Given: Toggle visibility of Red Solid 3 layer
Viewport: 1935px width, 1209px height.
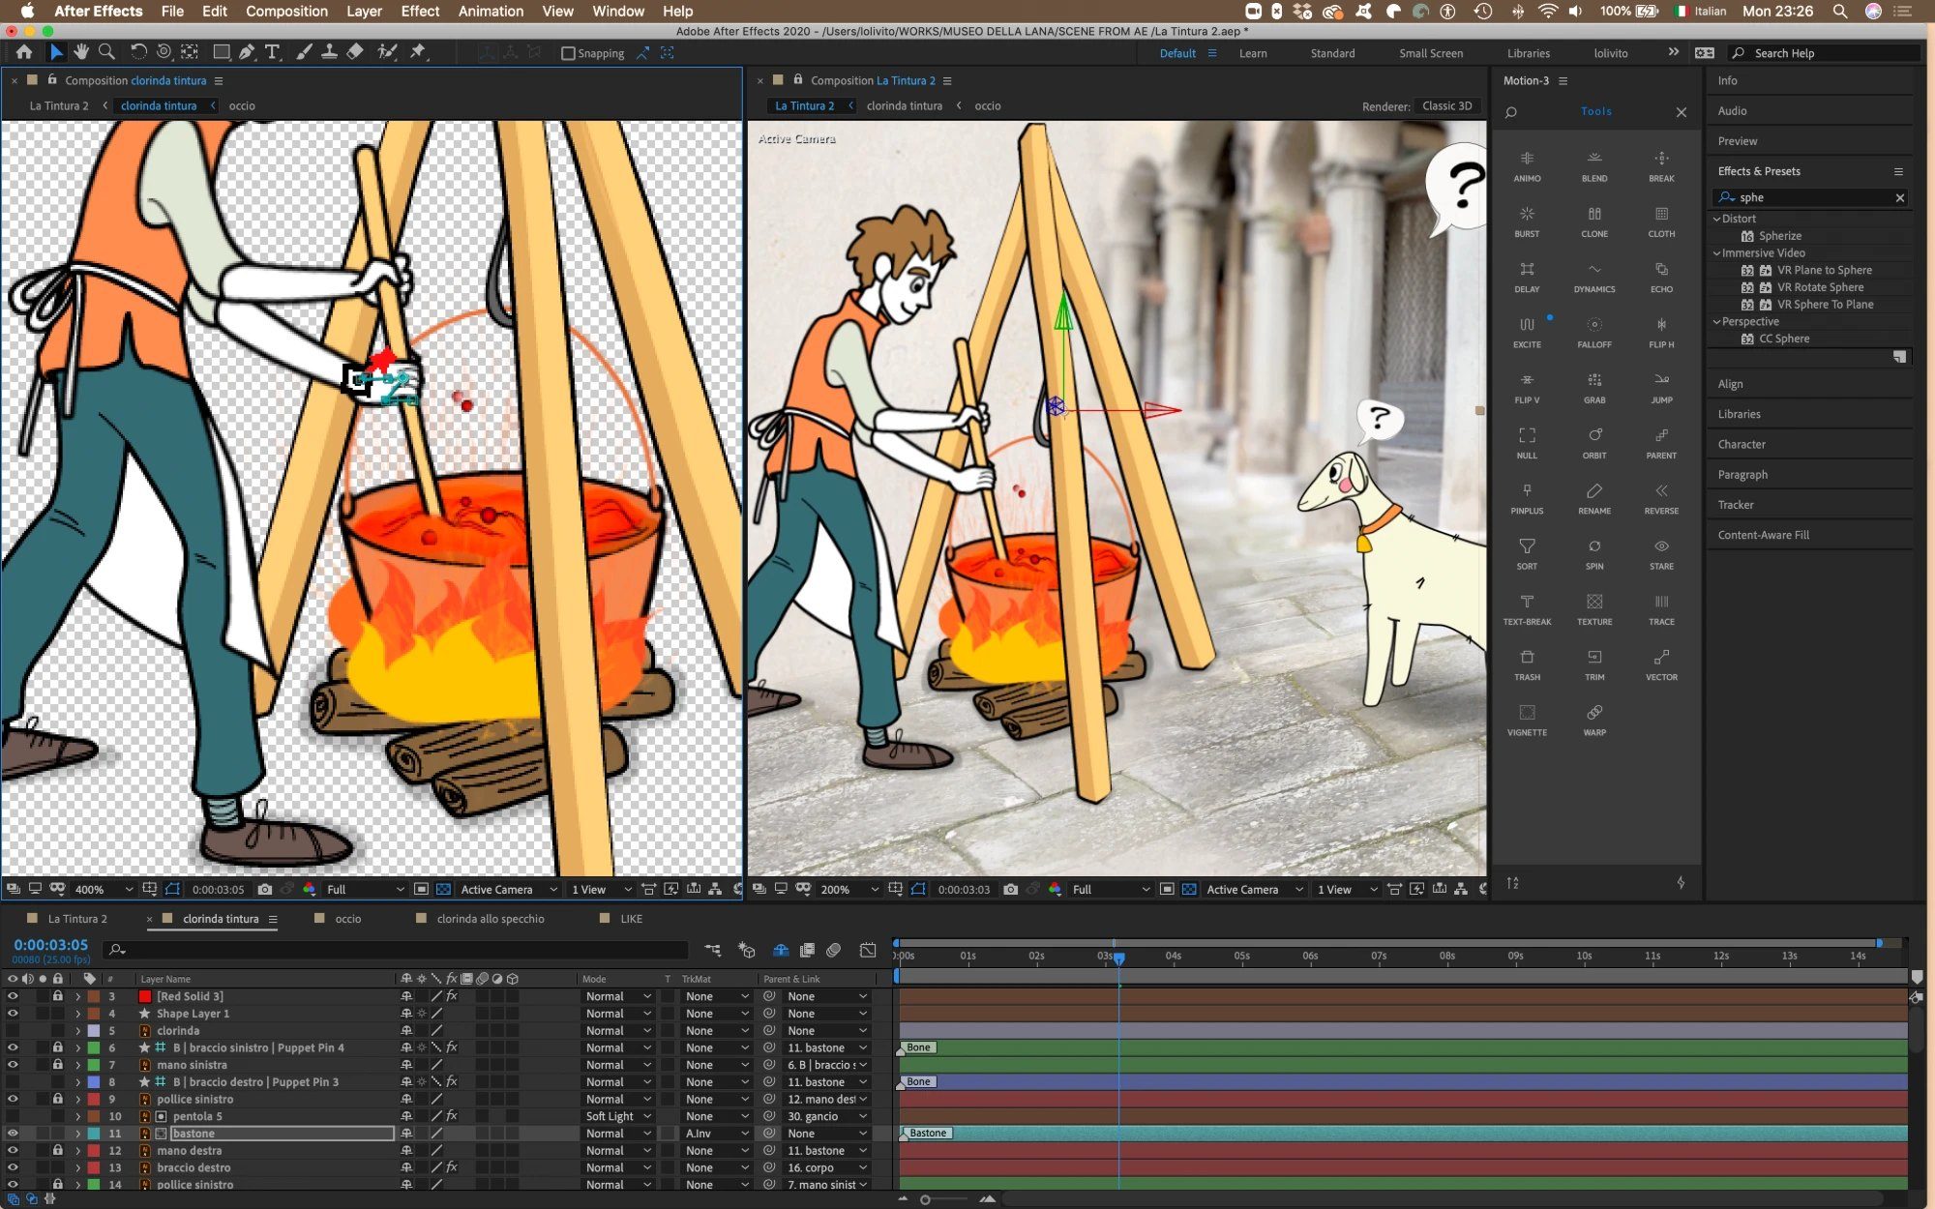Looking at the screenshot, I should [x=13, y=996].
